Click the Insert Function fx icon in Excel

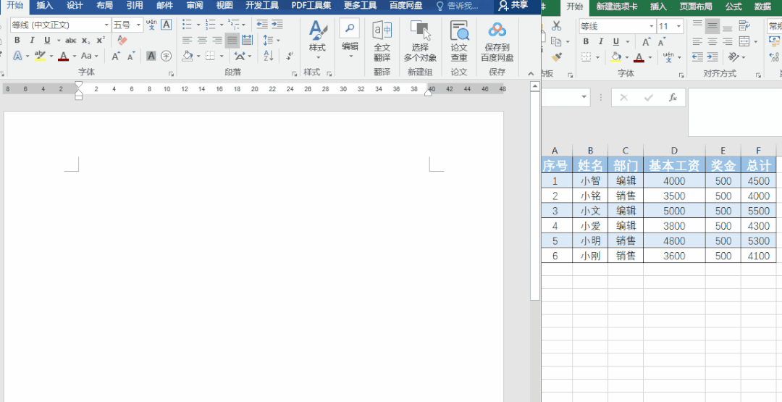(673, 97)
